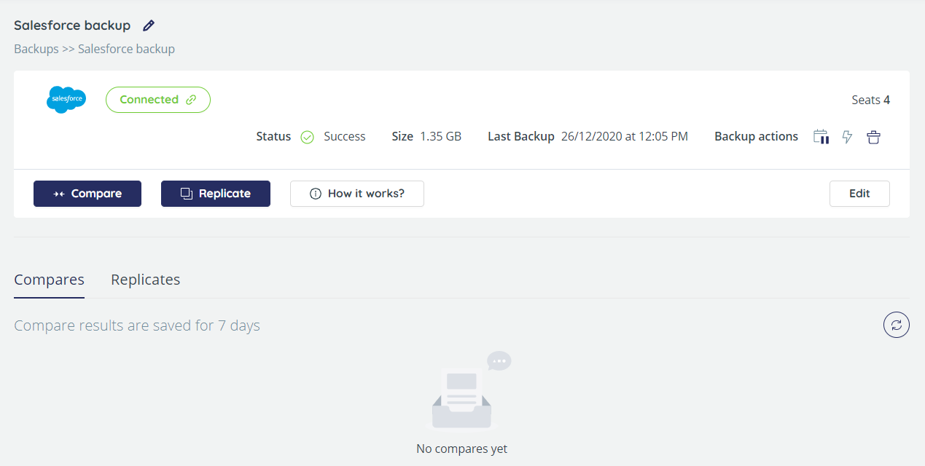The height and width of the screenshot is (466, 925).
Task: Refresh the compare results list
Action: pyautogui.click(x=897, y=325)
